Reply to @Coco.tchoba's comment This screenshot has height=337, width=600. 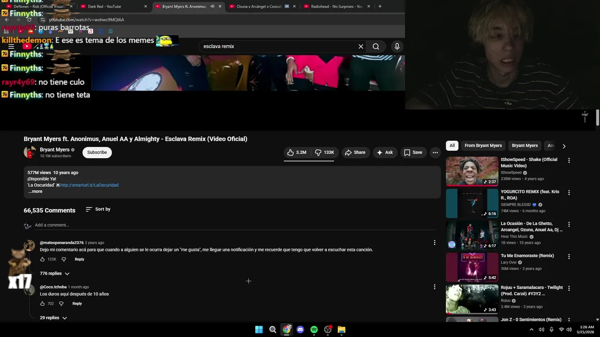pos(77,304)
